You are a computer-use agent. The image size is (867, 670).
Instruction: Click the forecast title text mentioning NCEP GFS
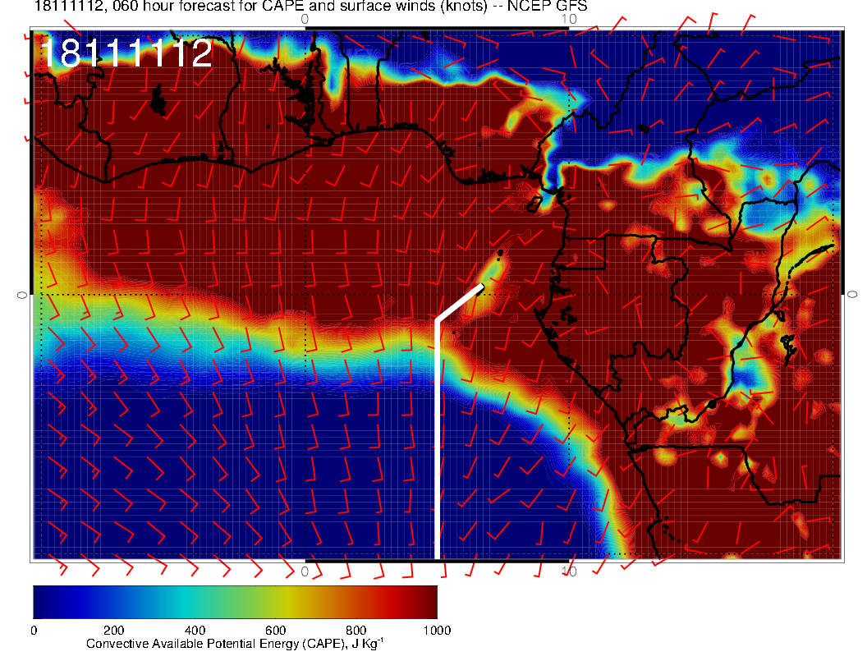point(310,6)
